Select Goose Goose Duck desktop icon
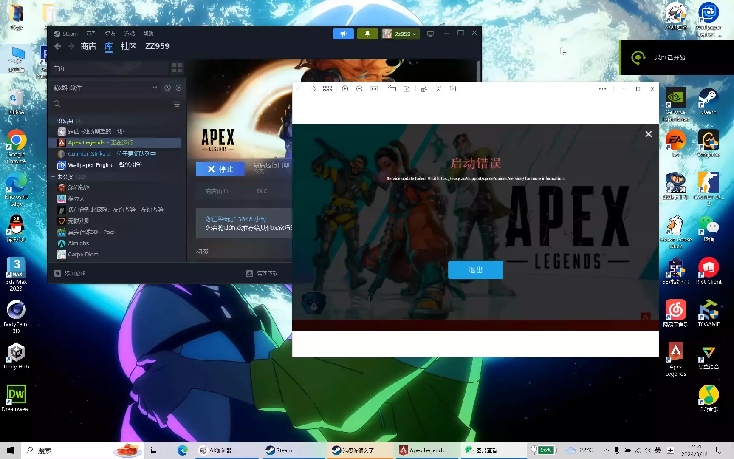This screenshot has height=459, width=734. tap(675, 232)
